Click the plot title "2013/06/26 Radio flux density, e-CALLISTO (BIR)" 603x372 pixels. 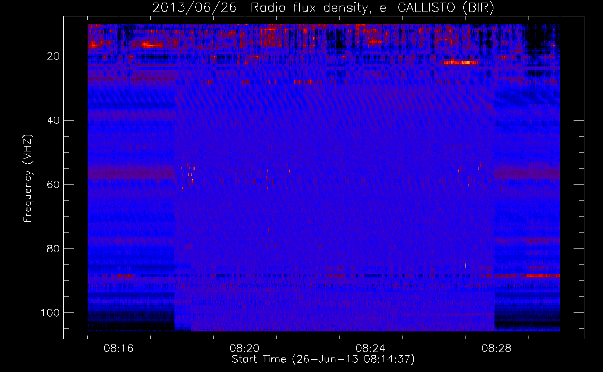(323, 8)
